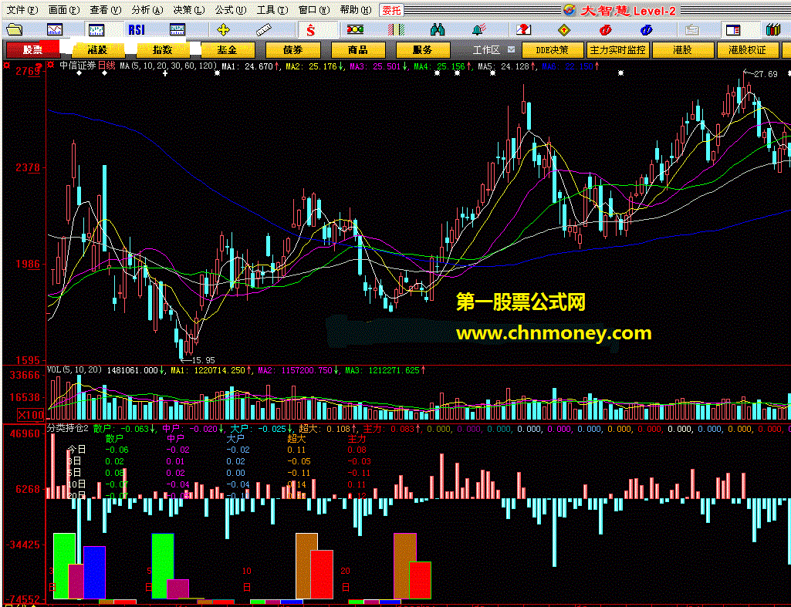Screen dimensions: 791x607
Task: Open the 分析(A) menu
Action: (x=147, y=10)
